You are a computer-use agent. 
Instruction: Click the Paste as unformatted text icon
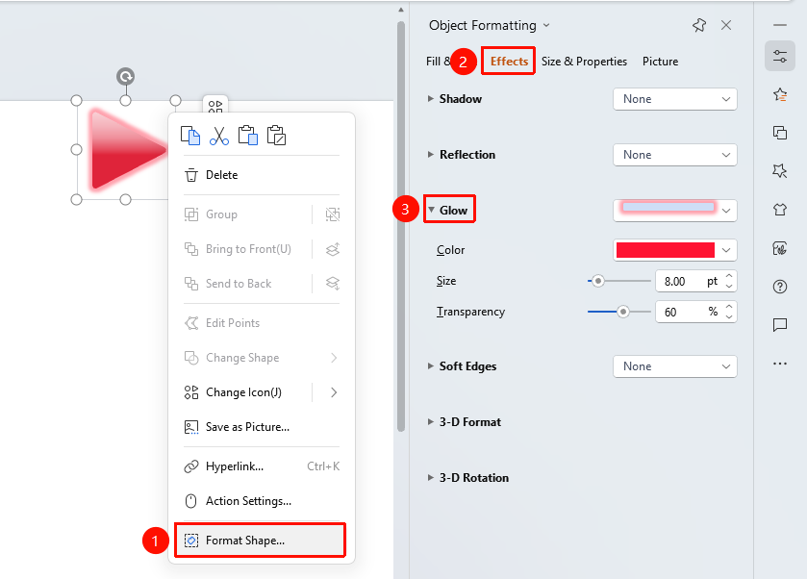tap(276, 136)
